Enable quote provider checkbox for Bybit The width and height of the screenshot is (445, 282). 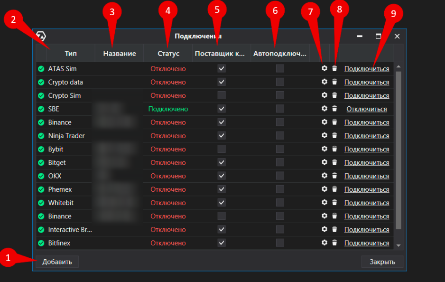[222, 149]
